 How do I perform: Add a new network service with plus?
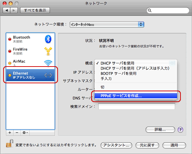[10, 133]
